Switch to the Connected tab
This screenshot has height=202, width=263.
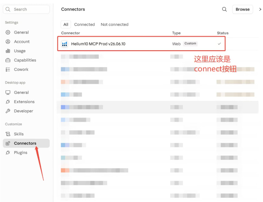click(84, 24)
